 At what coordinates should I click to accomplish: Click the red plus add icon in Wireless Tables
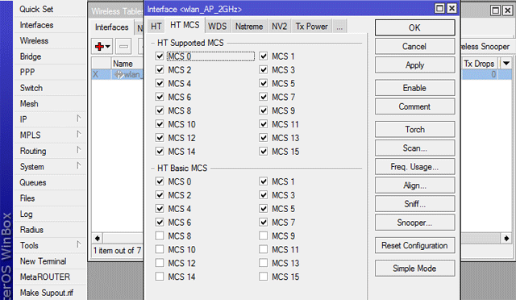point(99,47)
